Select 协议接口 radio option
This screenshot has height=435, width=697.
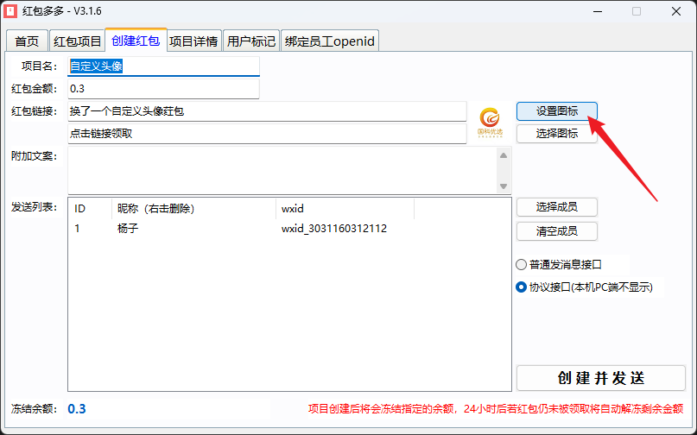point(521,287)
